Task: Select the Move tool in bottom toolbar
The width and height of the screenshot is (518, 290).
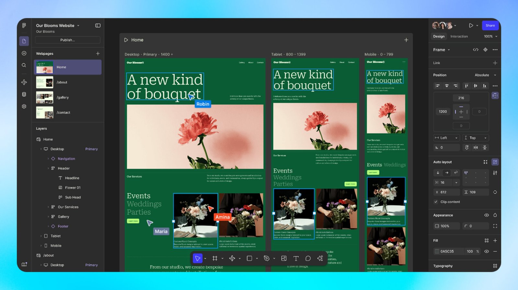Action: [x=197, y=258]
